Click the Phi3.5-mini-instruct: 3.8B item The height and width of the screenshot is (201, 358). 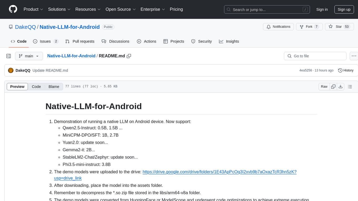coord(87,164)
